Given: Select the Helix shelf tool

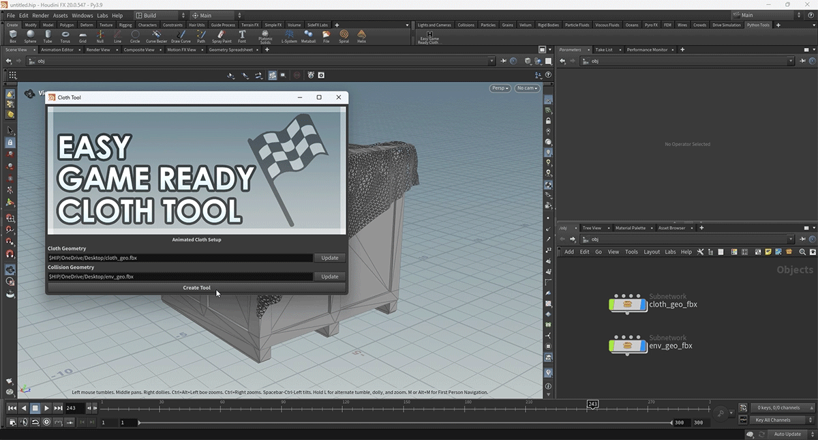Looking at the screenshot, I should (361, 36).
